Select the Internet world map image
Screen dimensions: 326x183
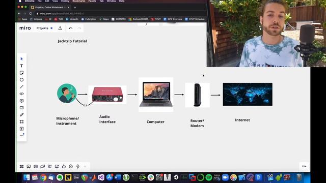pos(248,94)
